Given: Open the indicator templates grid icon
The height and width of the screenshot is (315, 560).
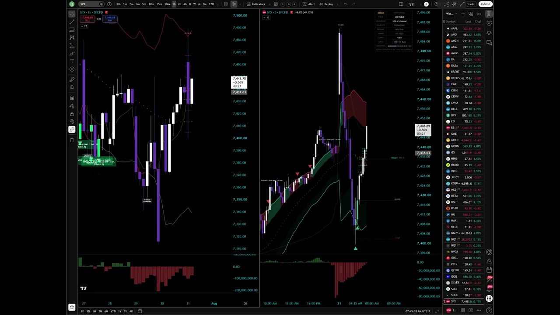Looking at the screenshot, I should click(276, 4).
